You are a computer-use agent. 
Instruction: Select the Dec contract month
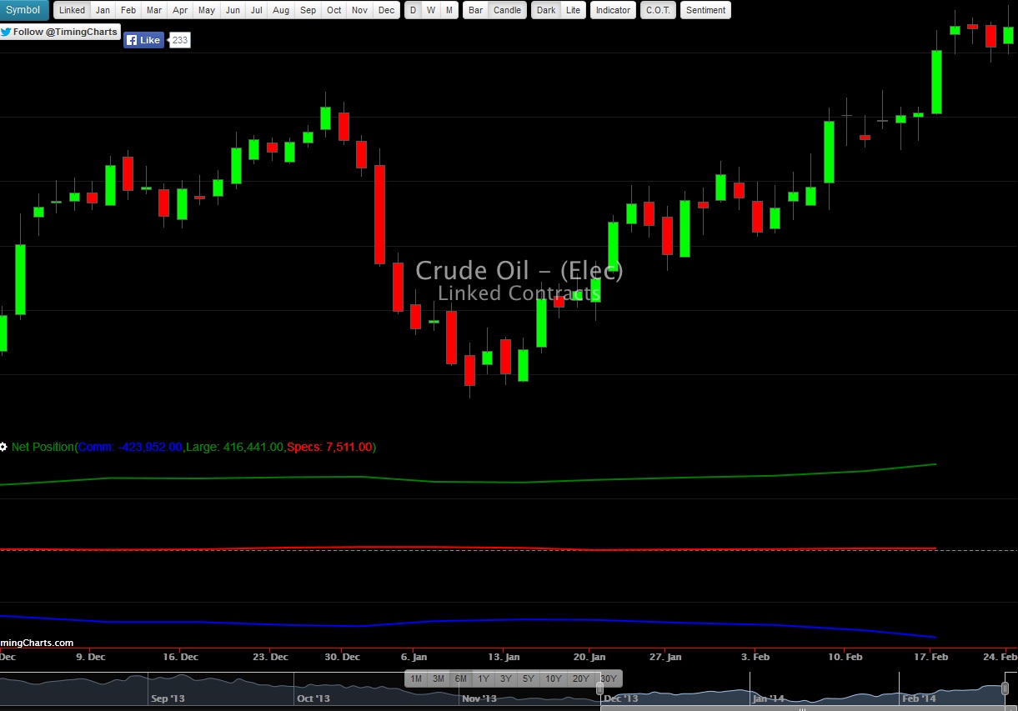pyautogui.click(x=386, y=9)
